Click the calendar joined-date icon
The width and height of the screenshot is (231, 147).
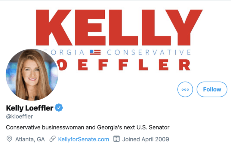pos(116,139)
